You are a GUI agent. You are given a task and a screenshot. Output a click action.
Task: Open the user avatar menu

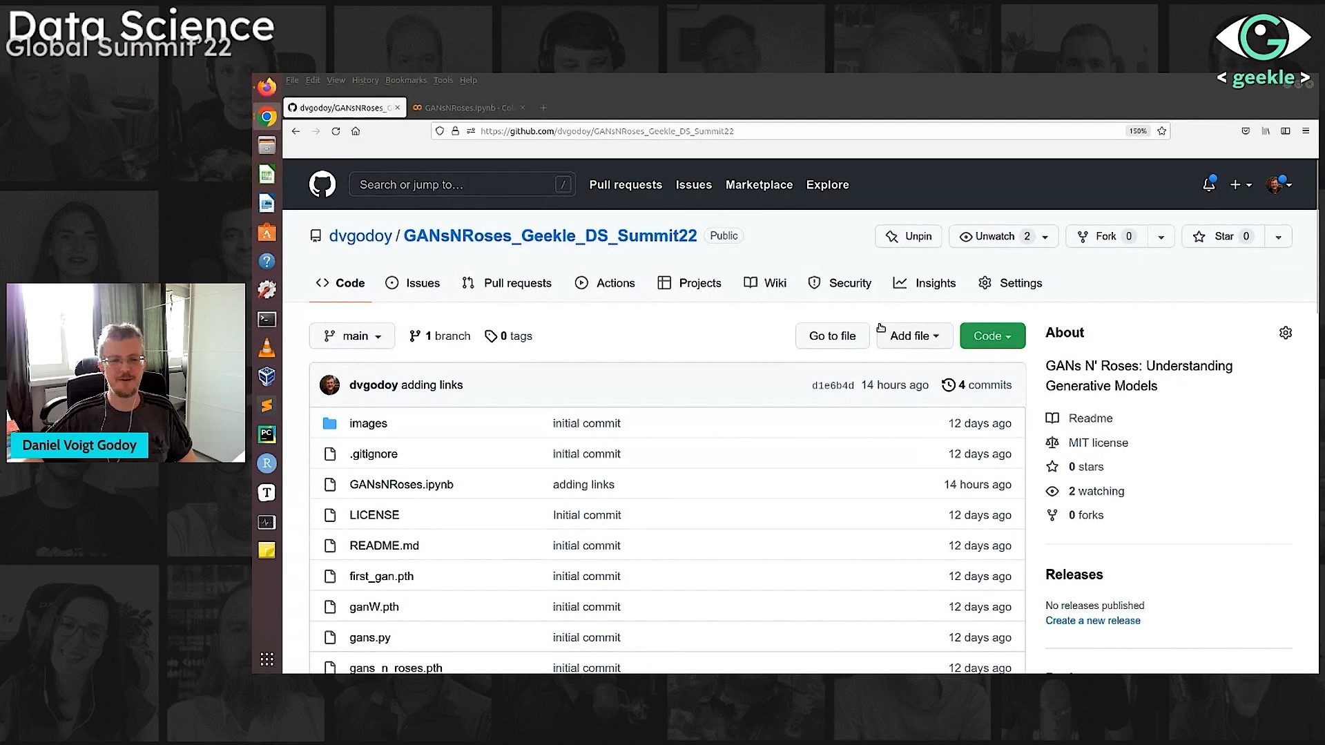click(1279, 184)
